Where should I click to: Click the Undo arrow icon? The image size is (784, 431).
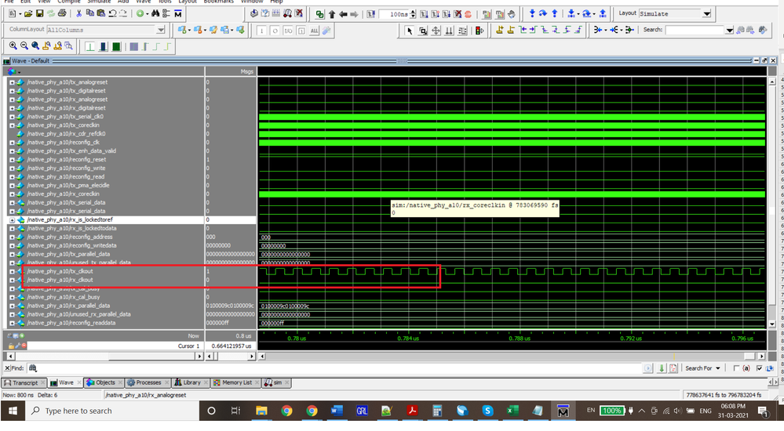click(111, 14)
